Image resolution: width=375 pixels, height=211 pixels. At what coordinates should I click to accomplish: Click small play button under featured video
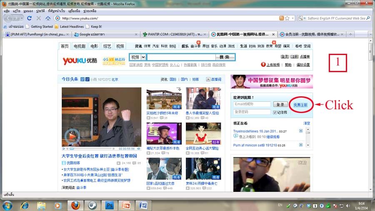(x=64, y=149)
